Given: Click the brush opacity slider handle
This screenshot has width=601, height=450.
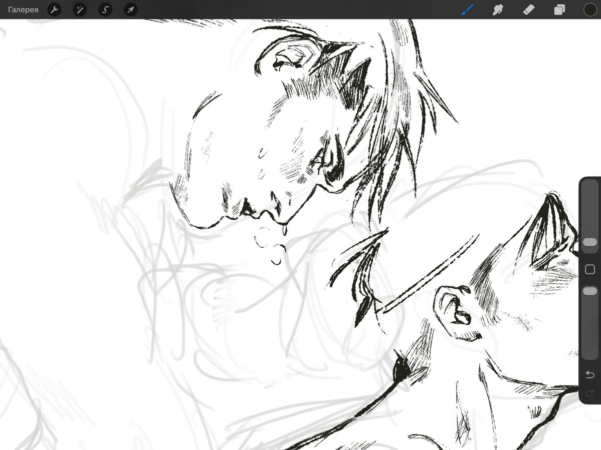Looking at the screenshot, I should (590, 291).
